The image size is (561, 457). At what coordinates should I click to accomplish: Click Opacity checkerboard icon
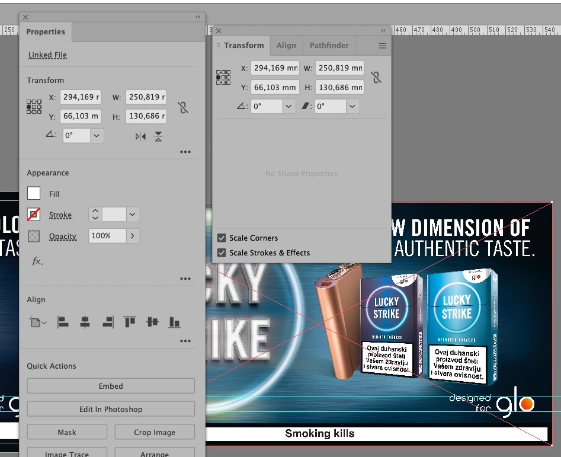(x=34, y=236)
